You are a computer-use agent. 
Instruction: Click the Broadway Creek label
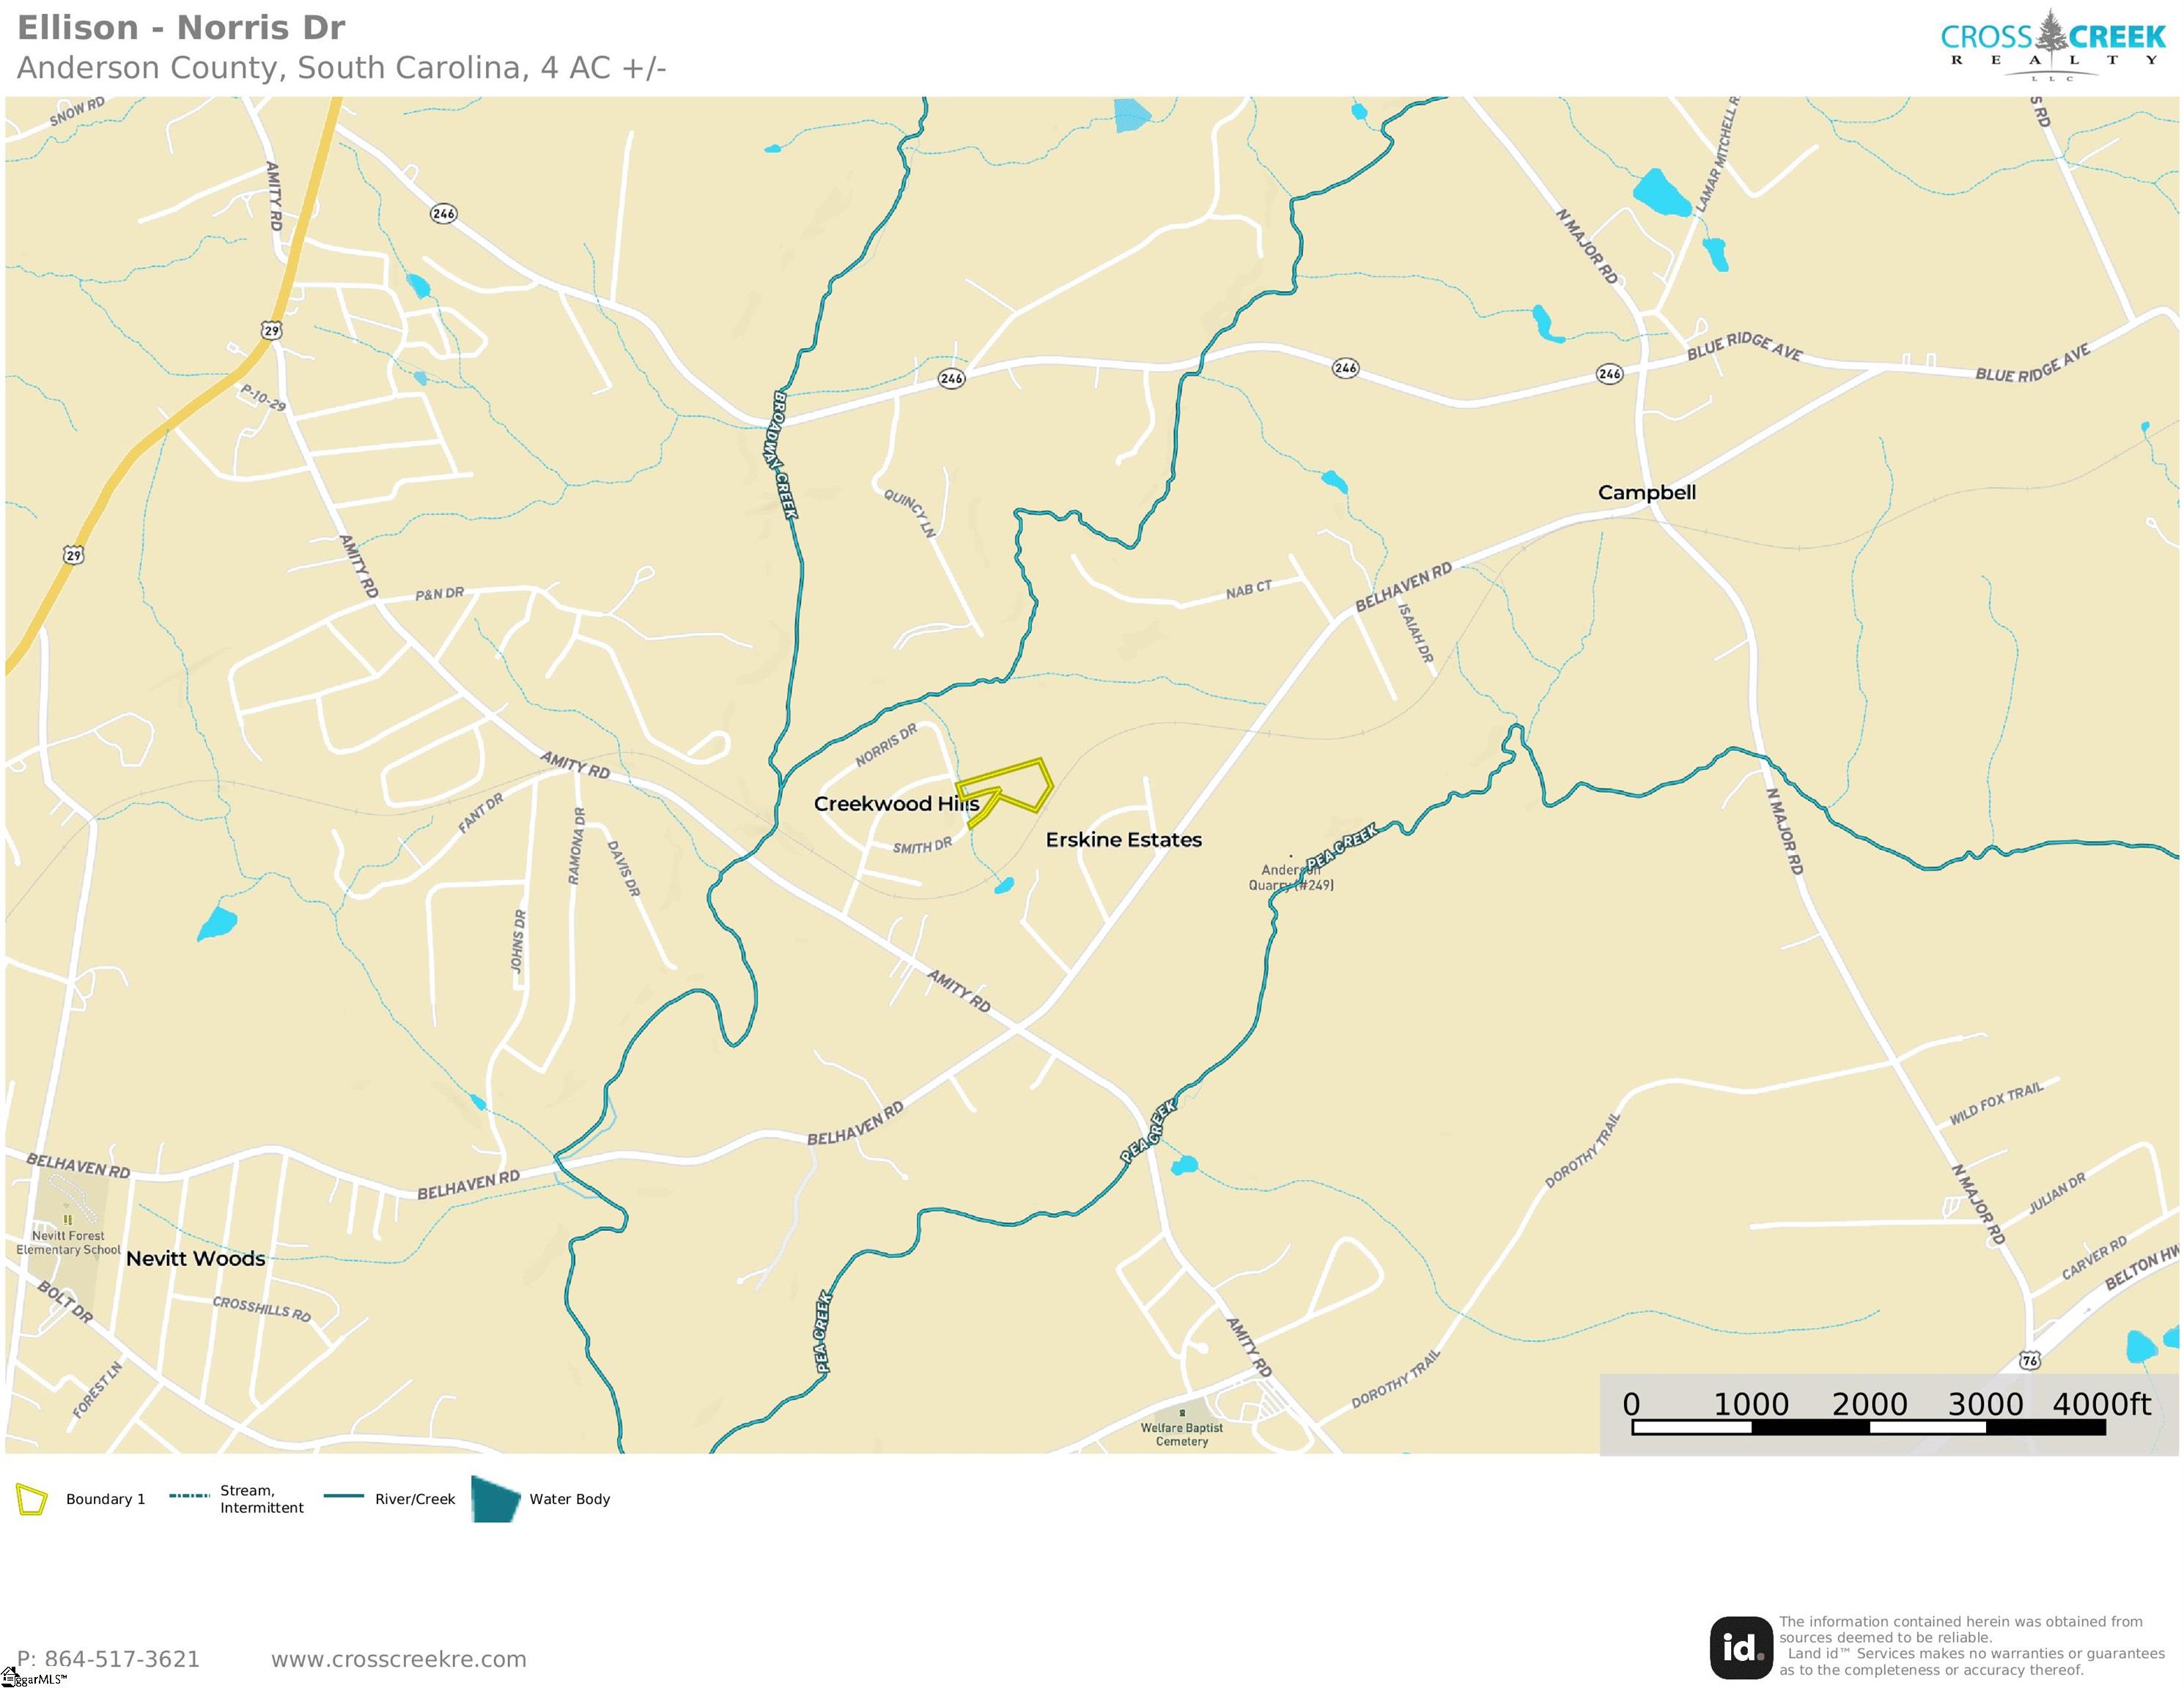[x=786, y=455]
